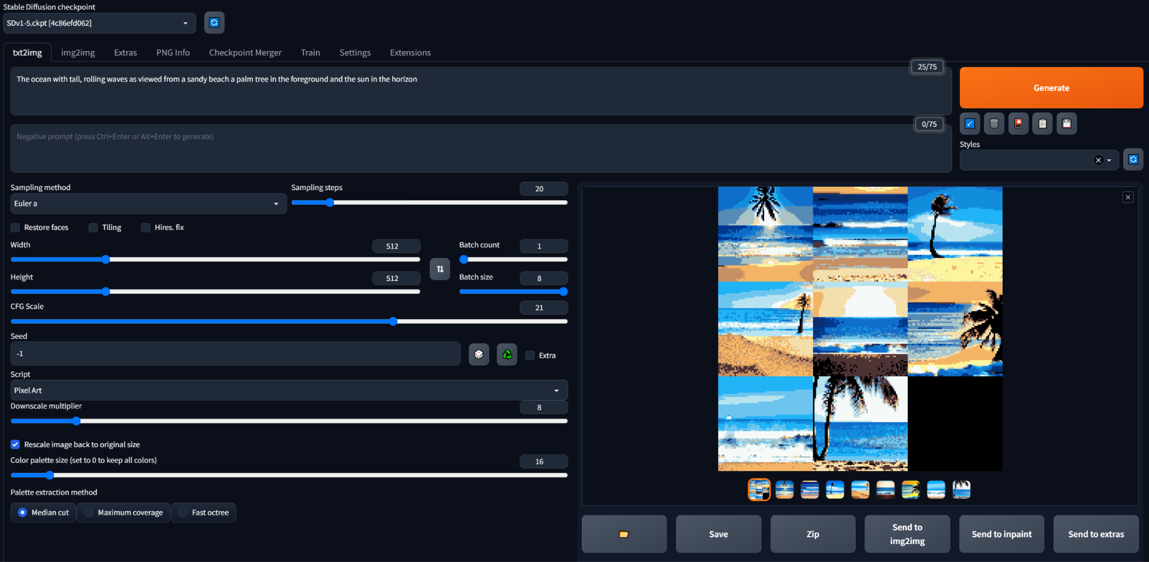This screenshot has width=1149, height=562.
Task: Click the clipboard apply style icon
Action: (x=1042, y=124)
